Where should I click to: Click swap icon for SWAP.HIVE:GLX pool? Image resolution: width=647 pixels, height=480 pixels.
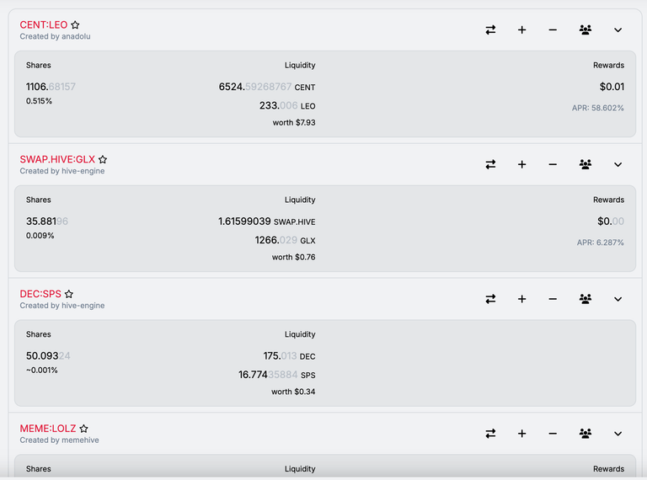click(x=490, y=164)
